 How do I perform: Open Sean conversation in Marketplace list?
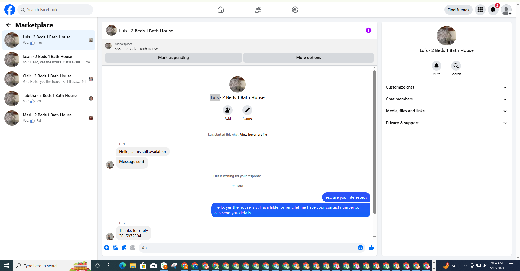tap(49, 60)
